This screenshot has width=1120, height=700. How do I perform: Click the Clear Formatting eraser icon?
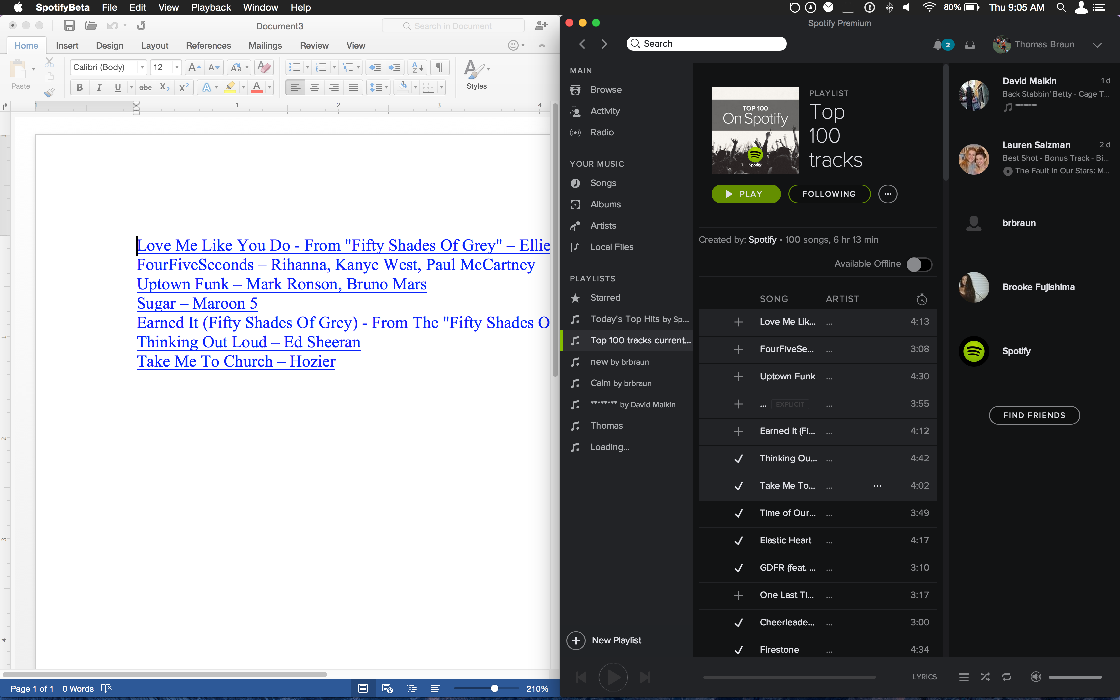264,68
